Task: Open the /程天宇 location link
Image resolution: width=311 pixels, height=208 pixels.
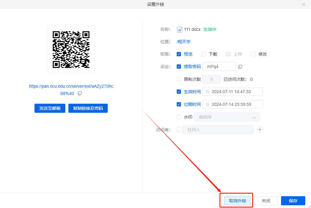Action: [183, 42]
